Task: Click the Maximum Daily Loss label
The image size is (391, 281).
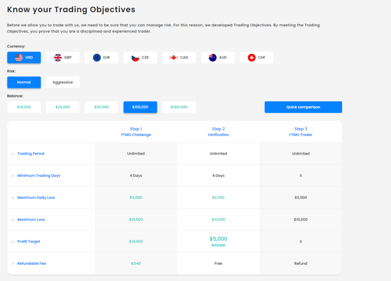Action: (36, 197)
